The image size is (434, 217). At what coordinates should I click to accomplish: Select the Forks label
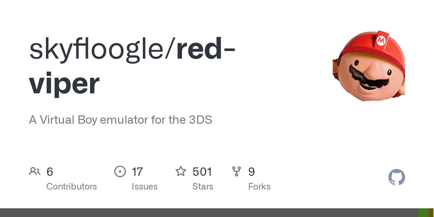tap(259, 187)
